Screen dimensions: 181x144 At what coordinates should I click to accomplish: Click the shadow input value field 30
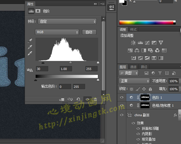tap(42, 69)
